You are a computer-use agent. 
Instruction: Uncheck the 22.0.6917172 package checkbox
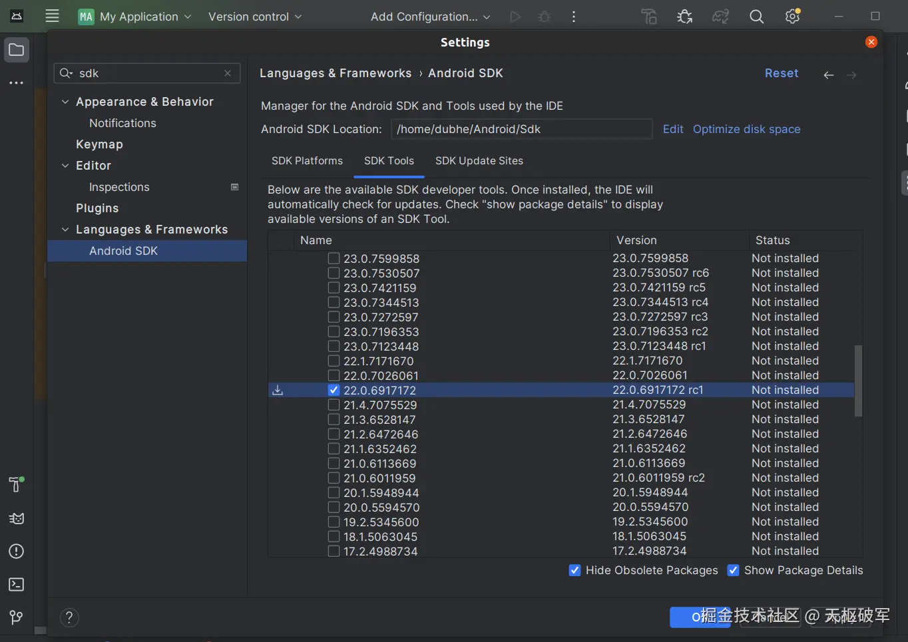tap(334, 391)
